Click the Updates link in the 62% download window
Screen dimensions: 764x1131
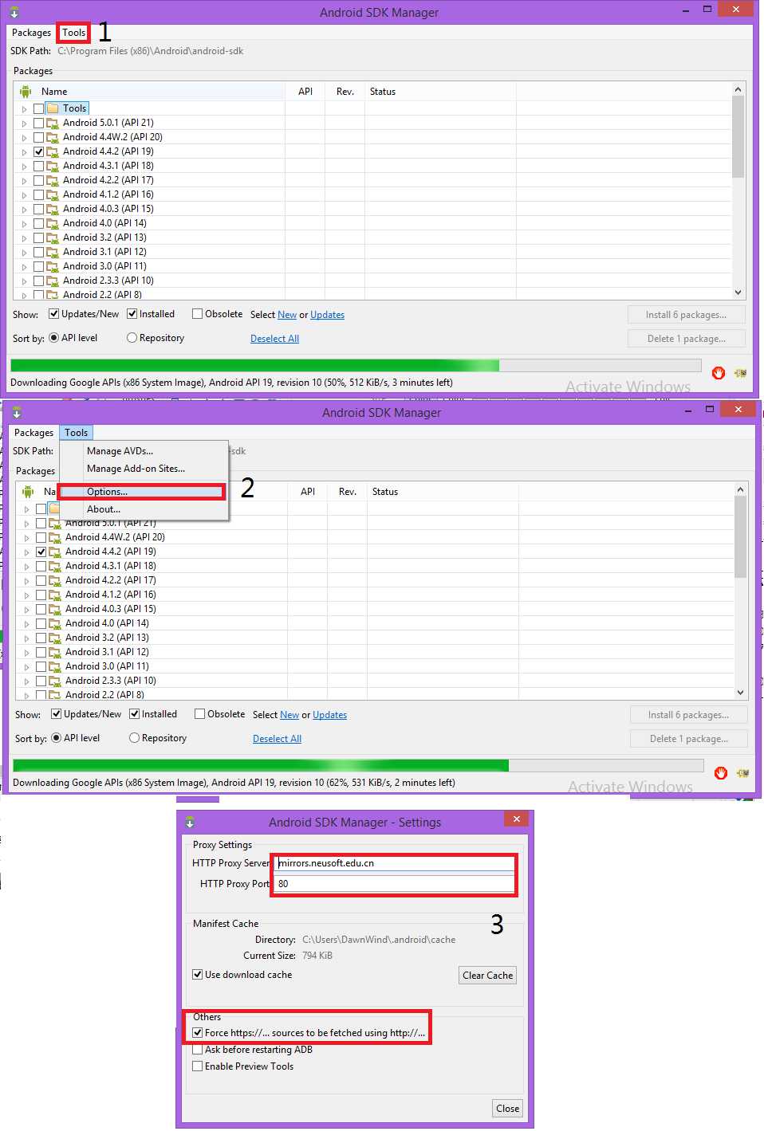click(329, 715)
